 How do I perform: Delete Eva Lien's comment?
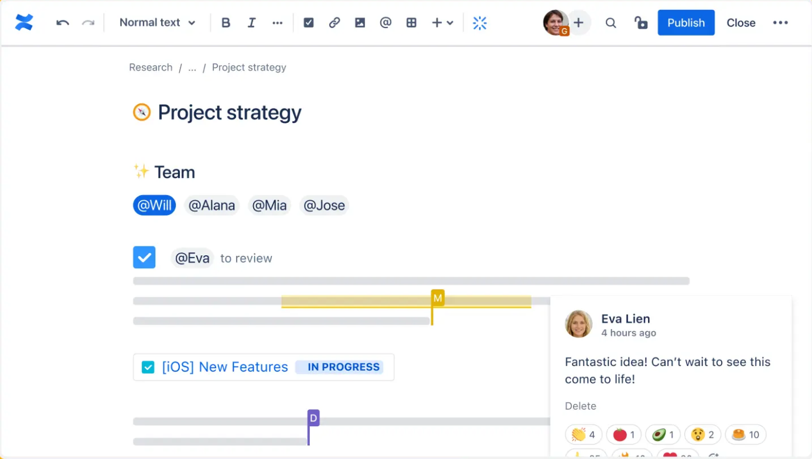[581, 406]
